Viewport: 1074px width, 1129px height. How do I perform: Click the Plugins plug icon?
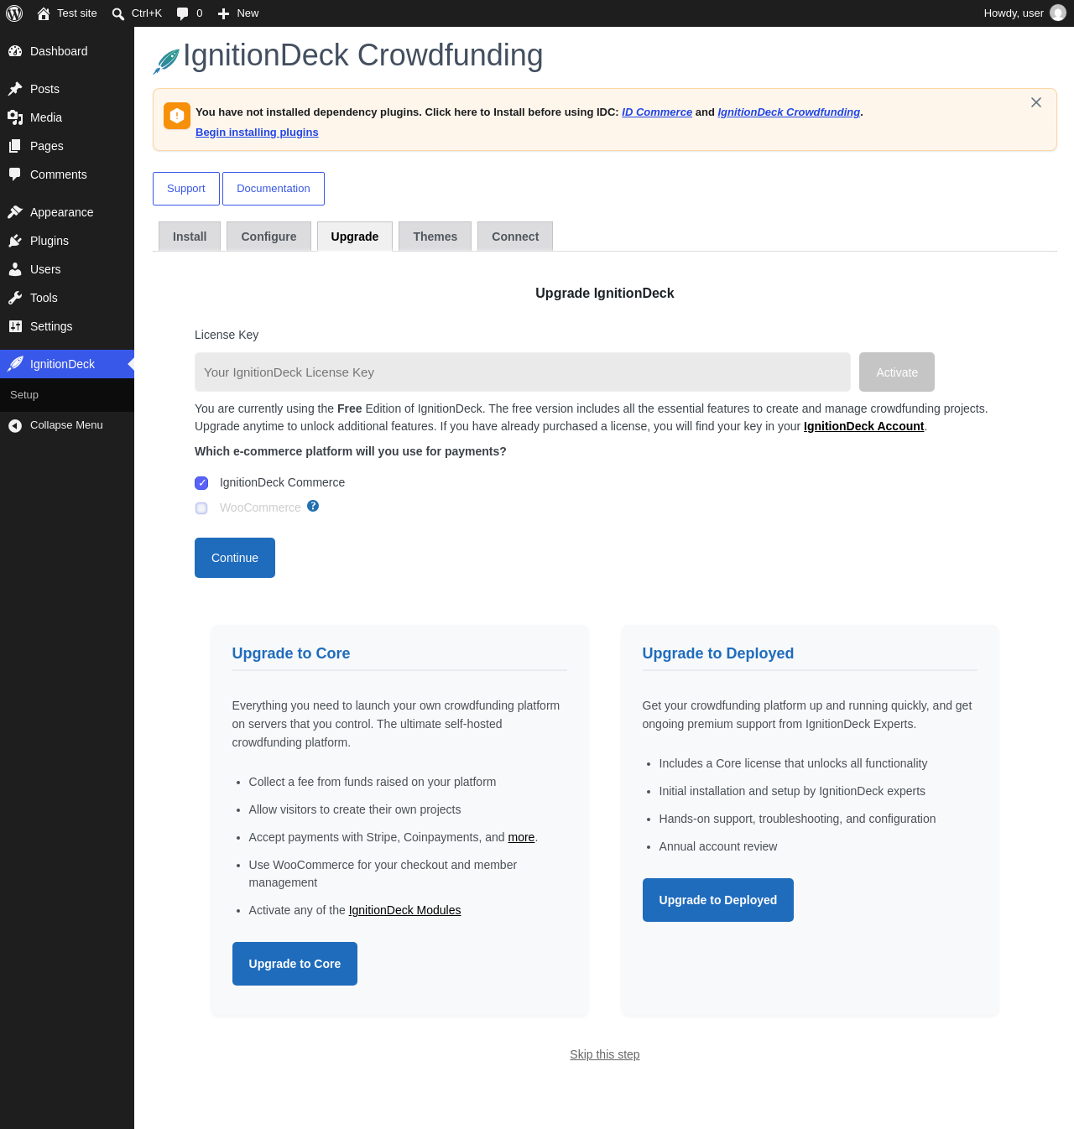[15, 241]
